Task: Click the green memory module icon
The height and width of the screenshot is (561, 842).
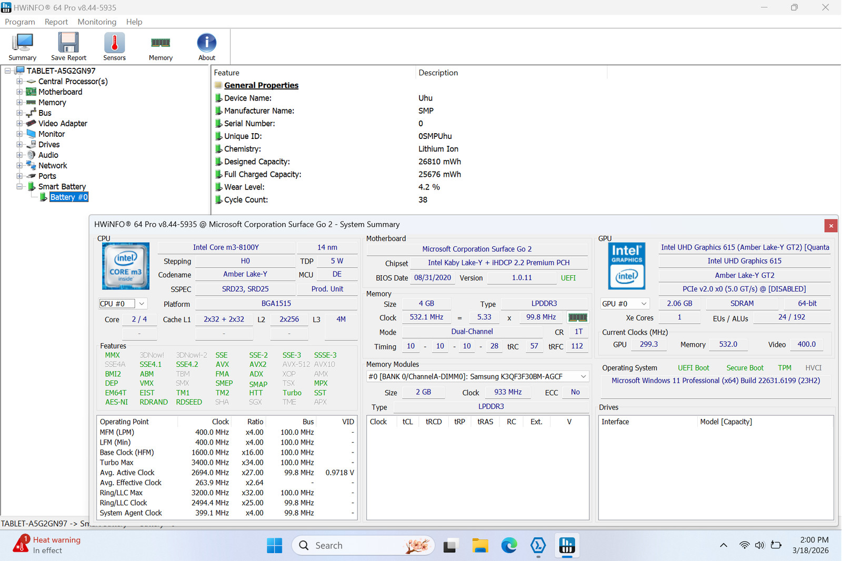Action: [x=578, y=317]
